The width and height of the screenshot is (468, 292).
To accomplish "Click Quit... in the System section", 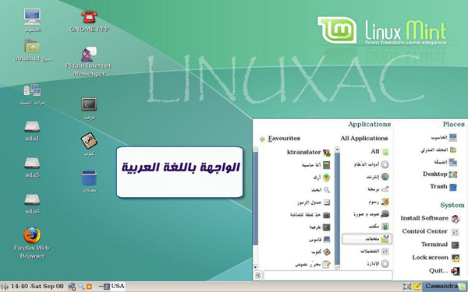I will click(x=445, y=271).
